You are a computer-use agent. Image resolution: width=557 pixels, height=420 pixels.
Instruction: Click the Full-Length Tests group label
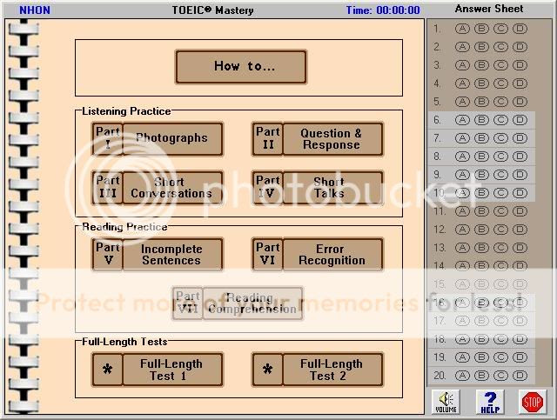point(124,342)
